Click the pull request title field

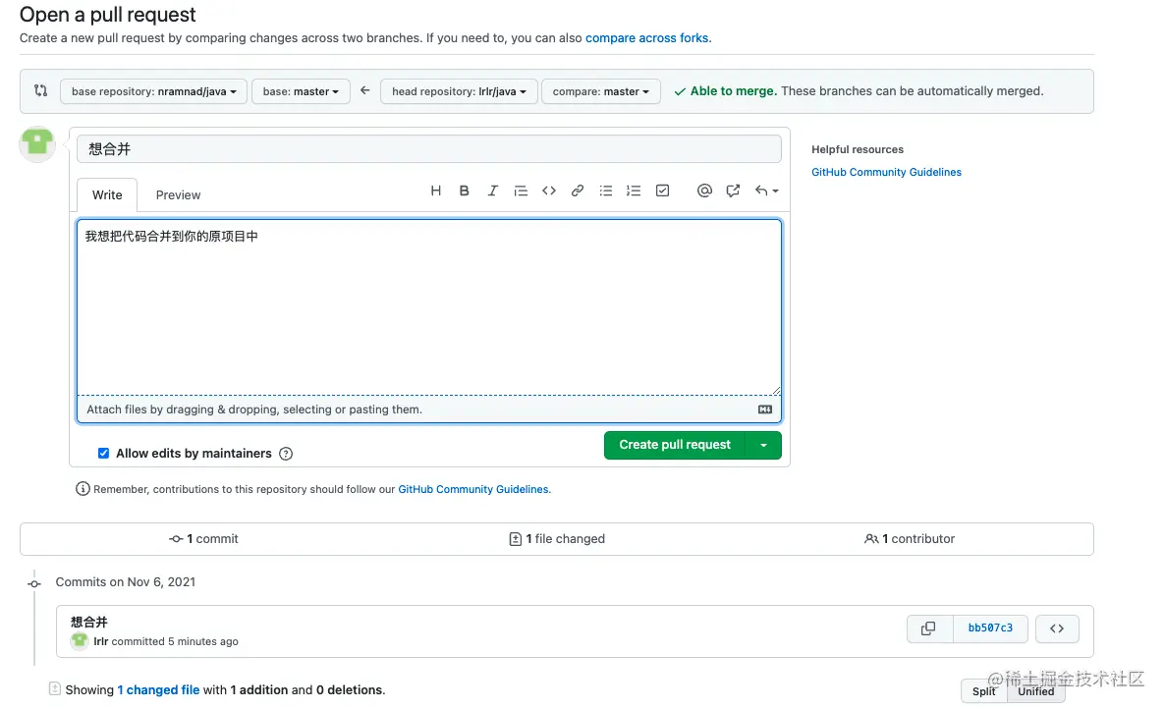pos(428,149)
